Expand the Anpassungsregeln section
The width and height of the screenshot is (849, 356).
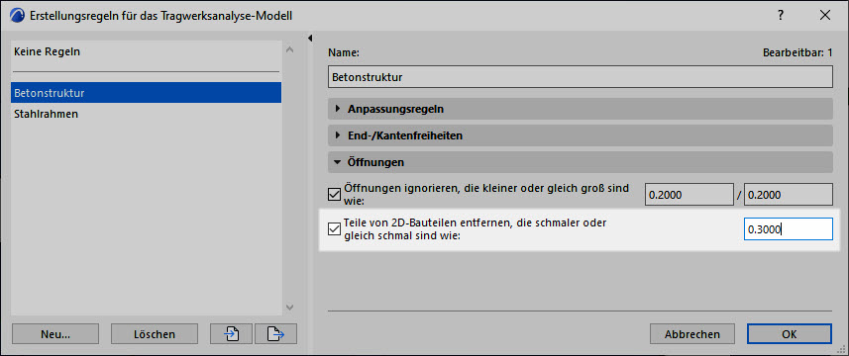pyautogui.click(x=580, y=109)
